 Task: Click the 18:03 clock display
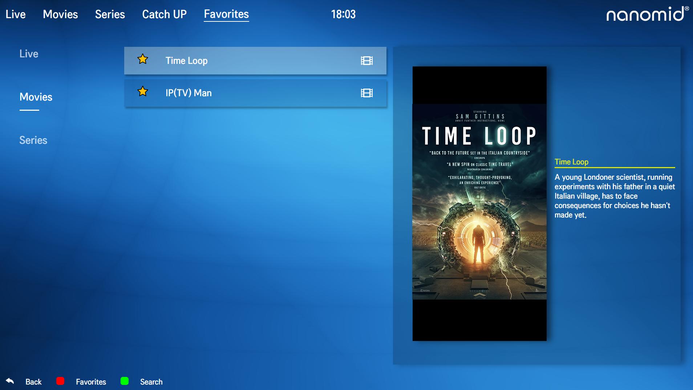tap(343, 14)
